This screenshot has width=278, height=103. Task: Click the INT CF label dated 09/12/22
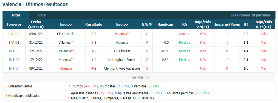pyautogui.click(x=14, y=68)
